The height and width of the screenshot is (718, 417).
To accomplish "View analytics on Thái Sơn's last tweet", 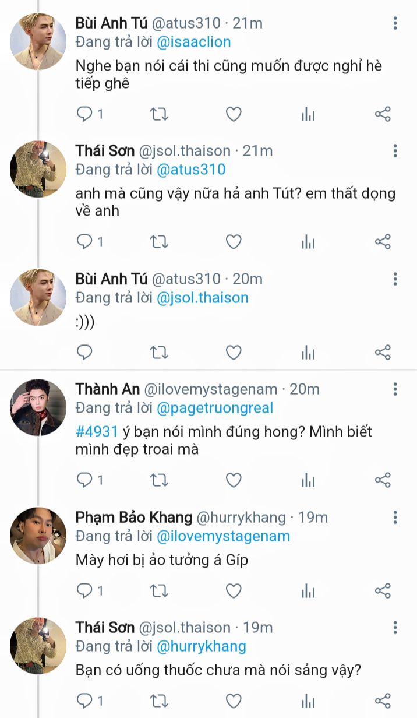I will 308,701.
